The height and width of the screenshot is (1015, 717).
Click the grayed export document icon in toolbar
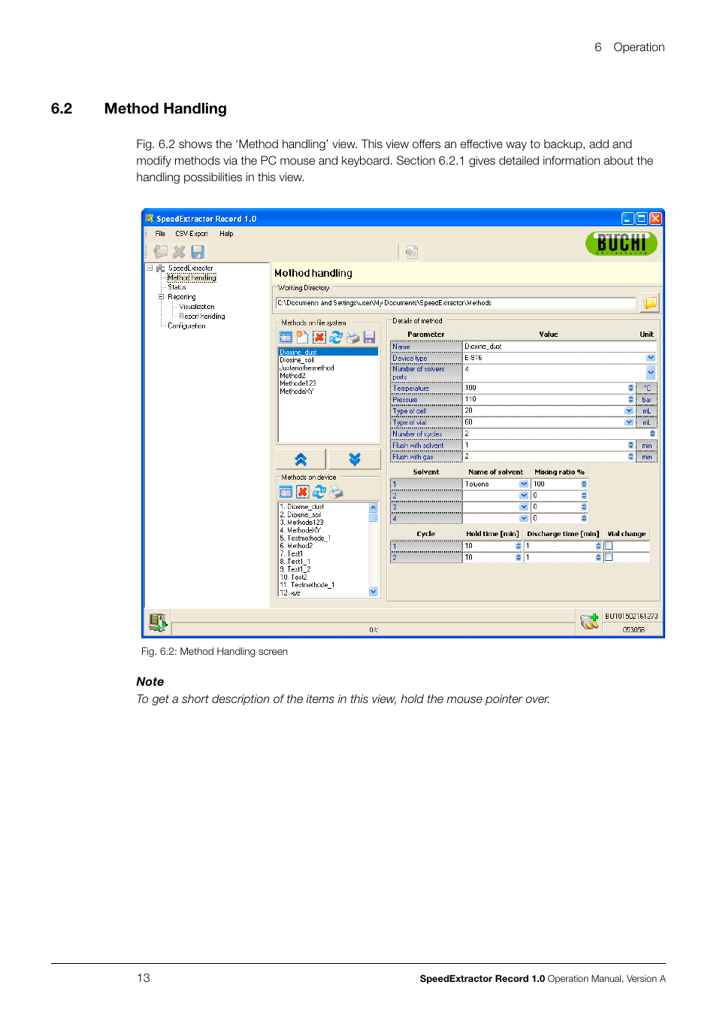pyautogui.click(x=412, y=252)
